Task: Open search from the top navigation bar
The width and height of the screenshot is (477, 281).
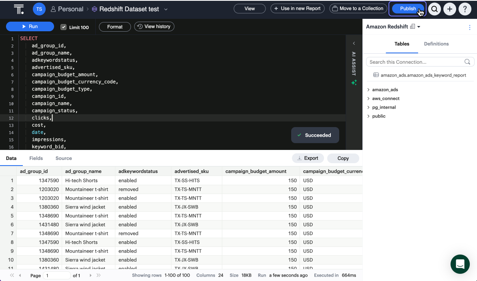Action: 435,8
